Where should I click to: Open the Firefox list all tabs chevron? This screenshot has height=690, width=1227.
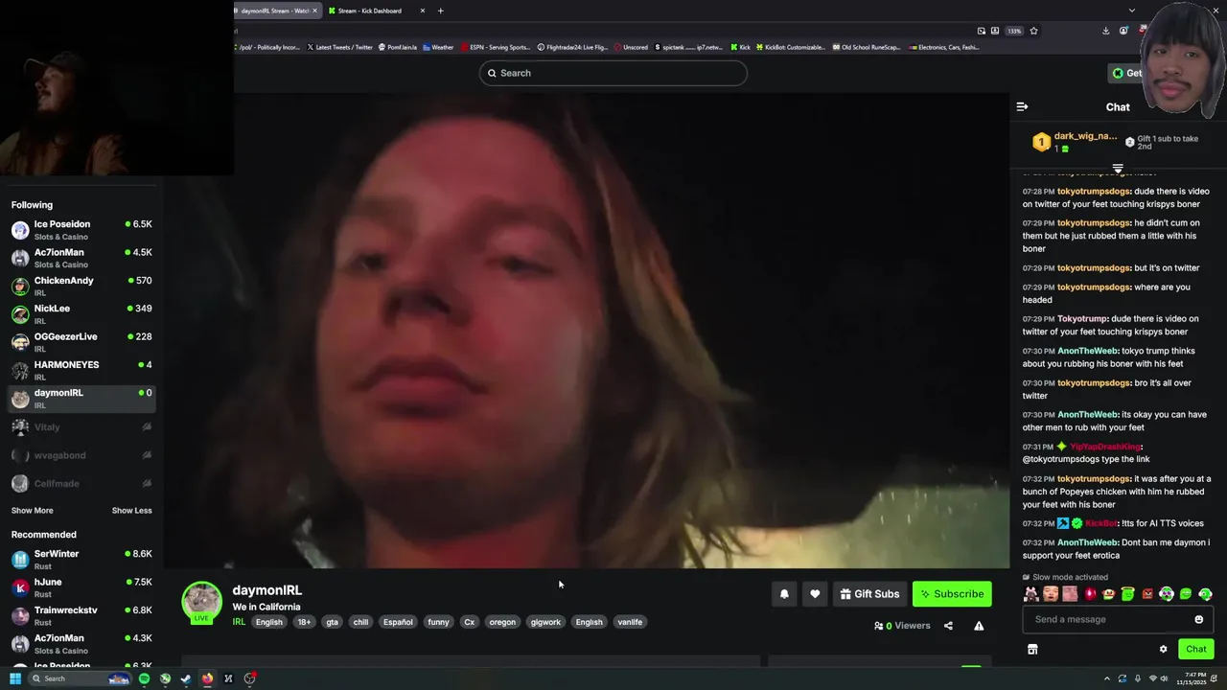pos(1132,11)
